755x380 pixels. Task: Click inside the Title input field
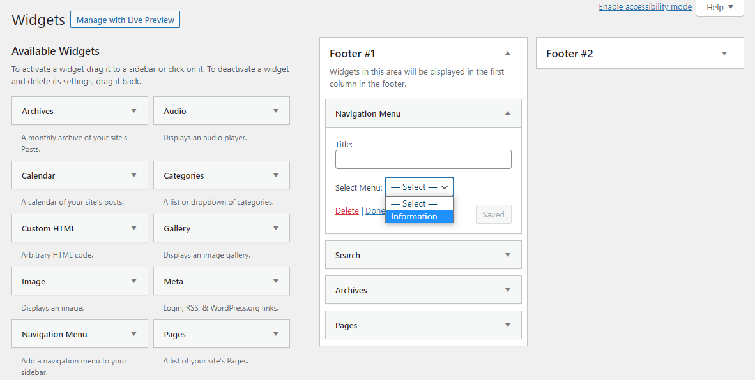423,159
